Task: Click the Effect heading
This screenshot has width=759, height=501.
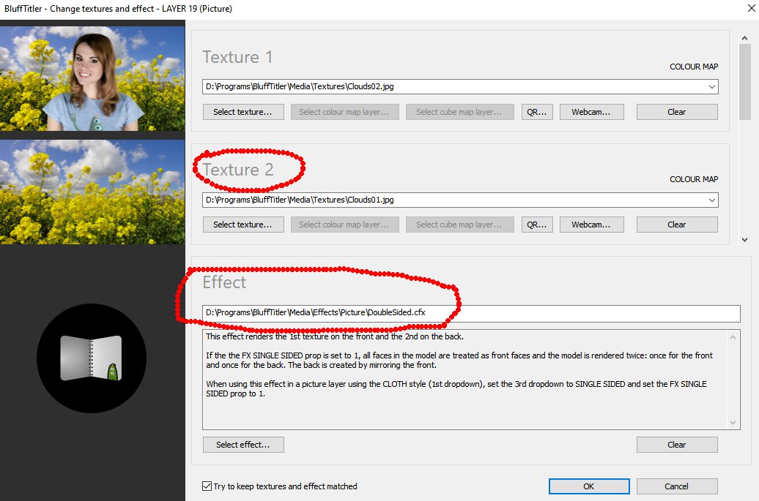Action: 224,282
